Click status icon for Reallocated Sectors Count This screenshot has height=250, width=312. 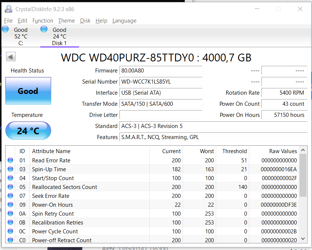click(10, 187)
